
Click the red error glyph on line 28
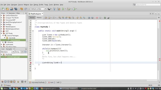(x=31, y=63)
